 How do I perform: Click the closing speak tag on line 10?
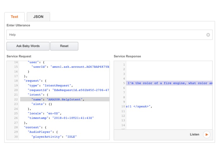[x=140, y=106]
